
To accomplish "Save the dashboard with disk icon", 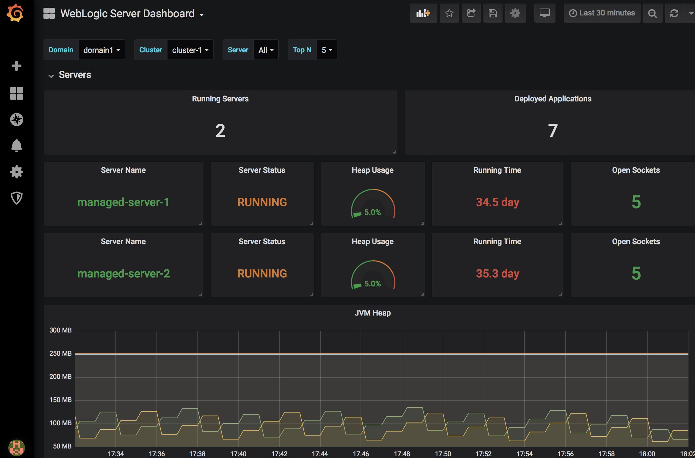I will pyautogui.click(x=493, y=13).
